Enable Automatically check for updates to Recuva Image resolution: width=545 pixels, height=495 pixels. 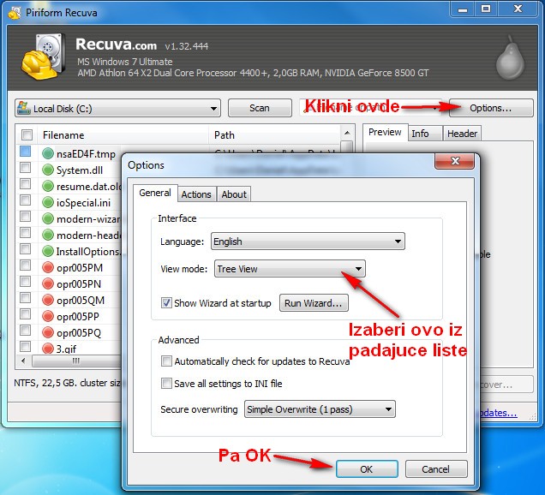[x=166, y=361]
